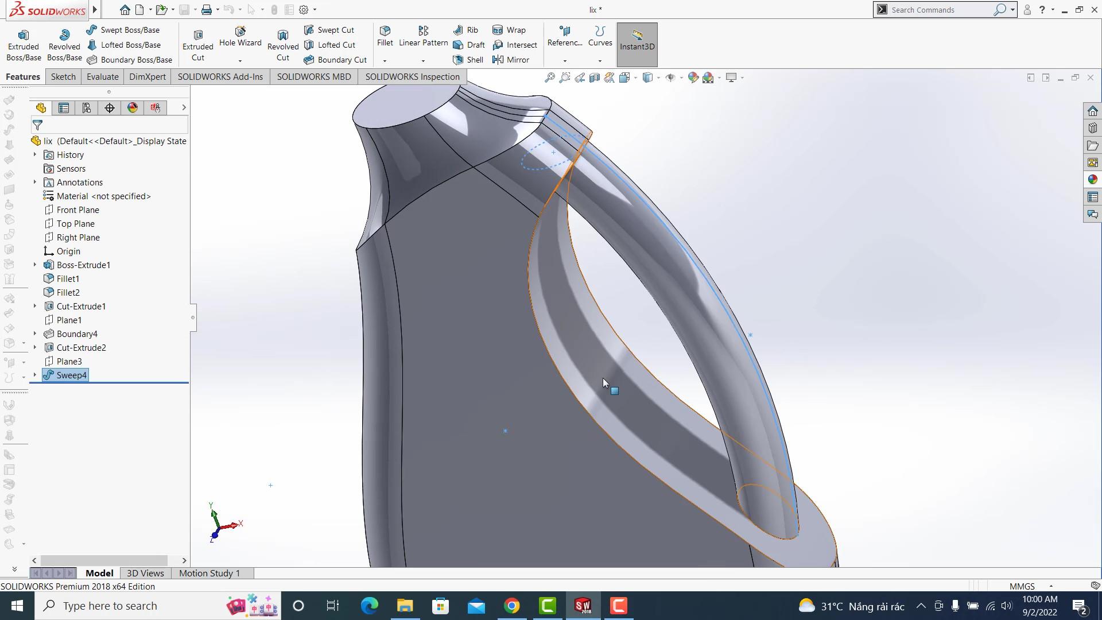Open the Curves dropdown arrow

[x=600, y=60]
